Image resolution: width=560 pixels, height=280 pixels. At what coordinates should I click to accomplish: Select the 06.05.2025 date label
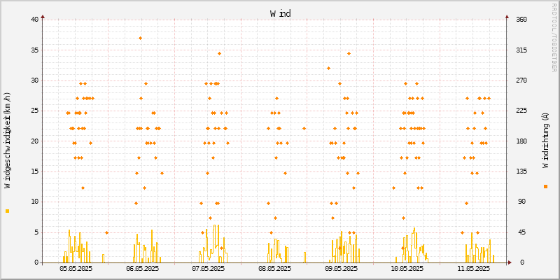(142, 268)
